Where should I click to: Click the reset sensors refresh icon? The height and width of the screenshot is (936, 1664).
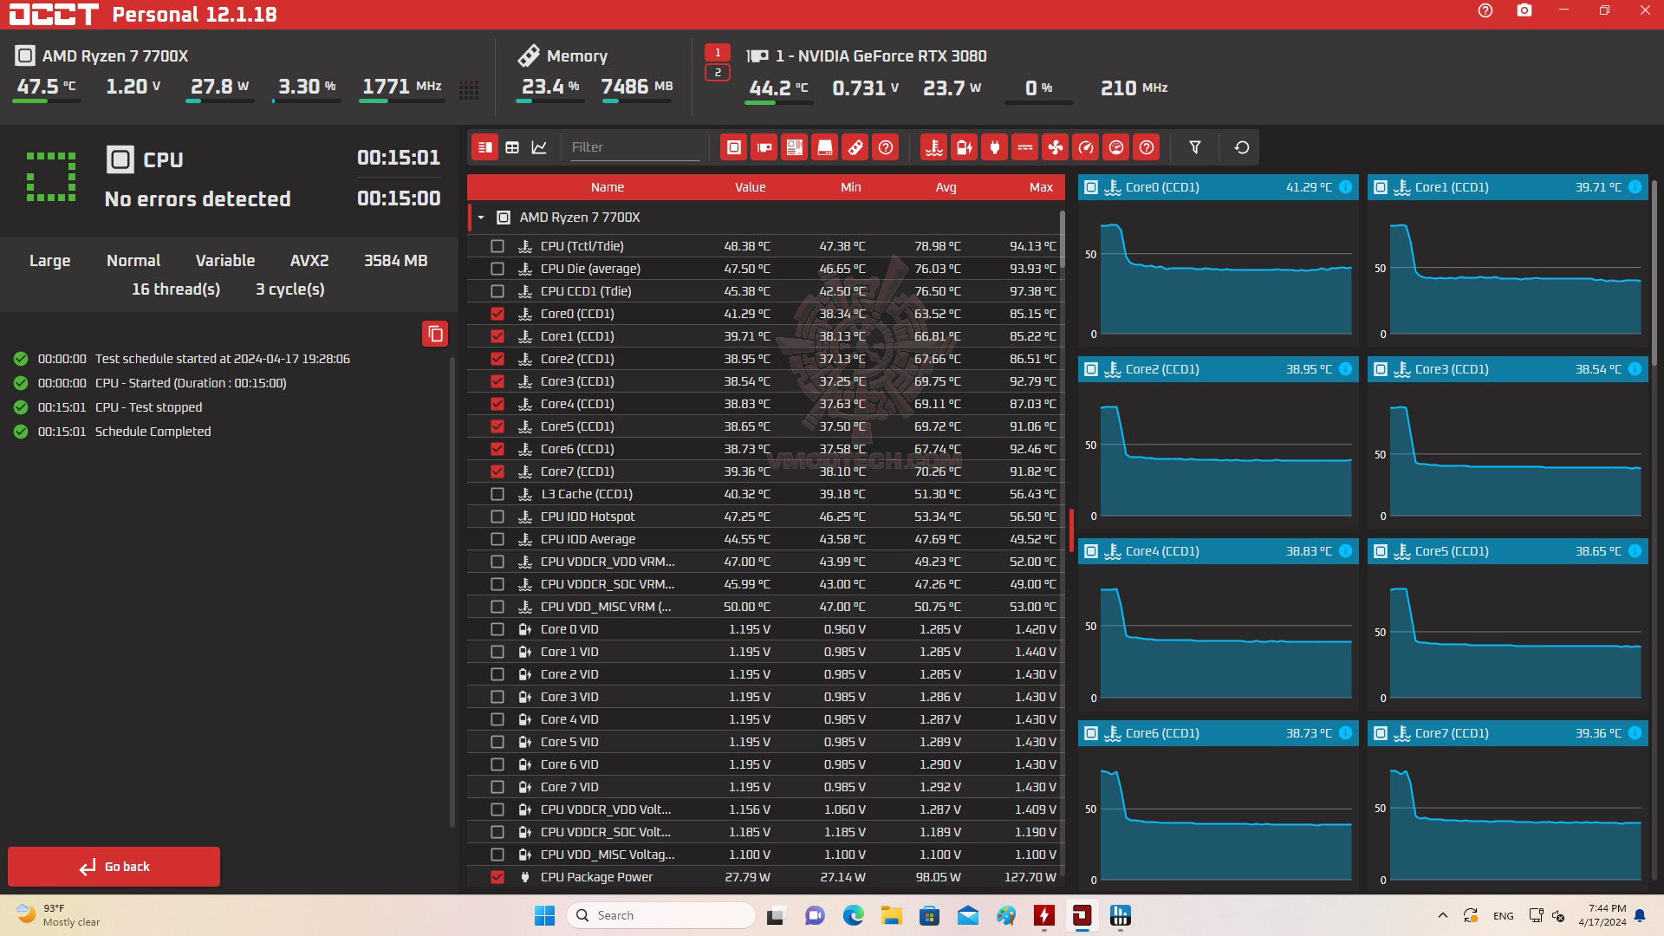pyautogui.click(x=1241, y=147)
